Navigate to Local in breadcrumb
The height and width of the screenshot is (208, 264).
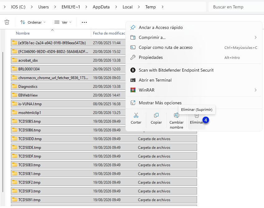point(127,7)
